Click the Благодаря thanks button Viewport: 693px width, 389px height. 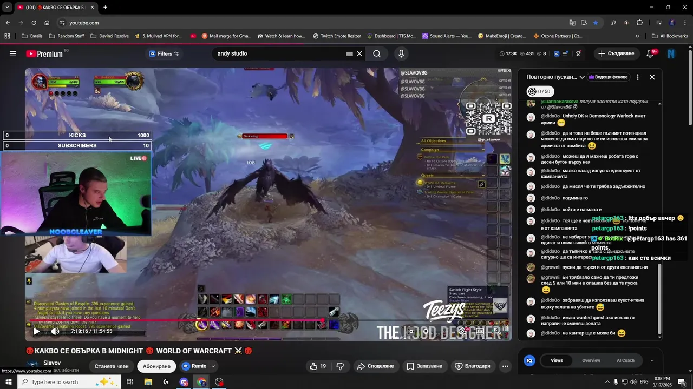click(474, 366)
